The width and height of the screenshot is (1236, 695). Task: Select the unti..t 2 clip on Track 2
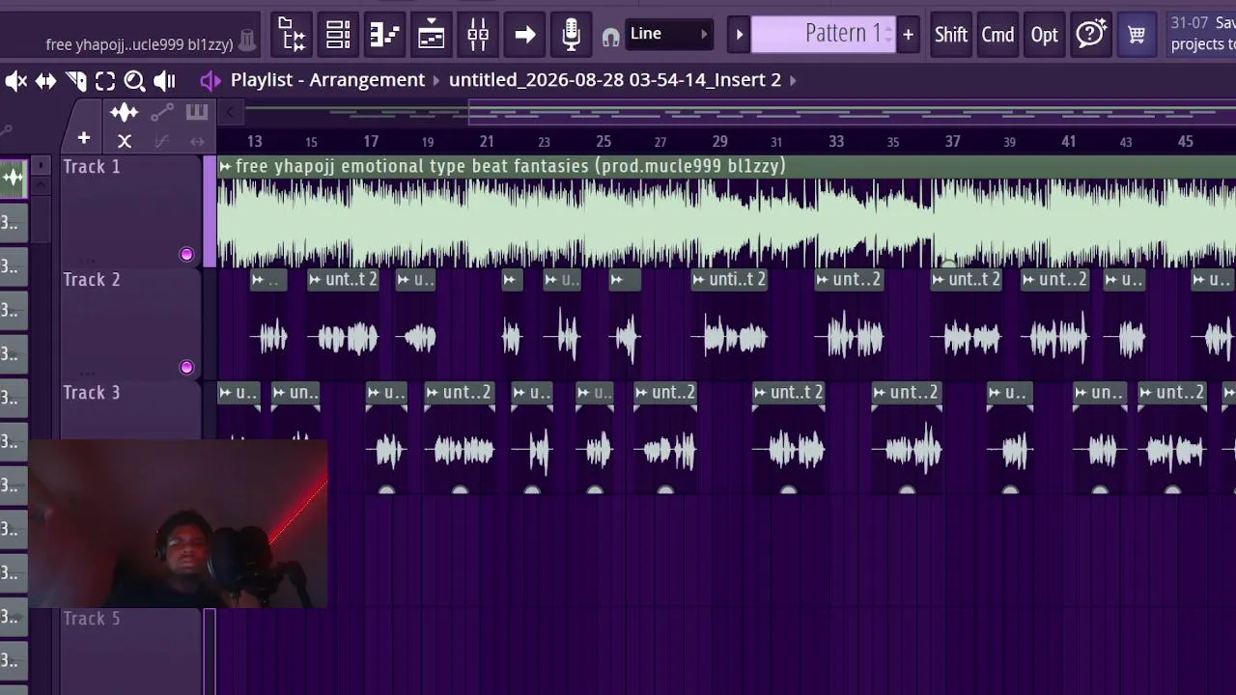pos(729,324)
